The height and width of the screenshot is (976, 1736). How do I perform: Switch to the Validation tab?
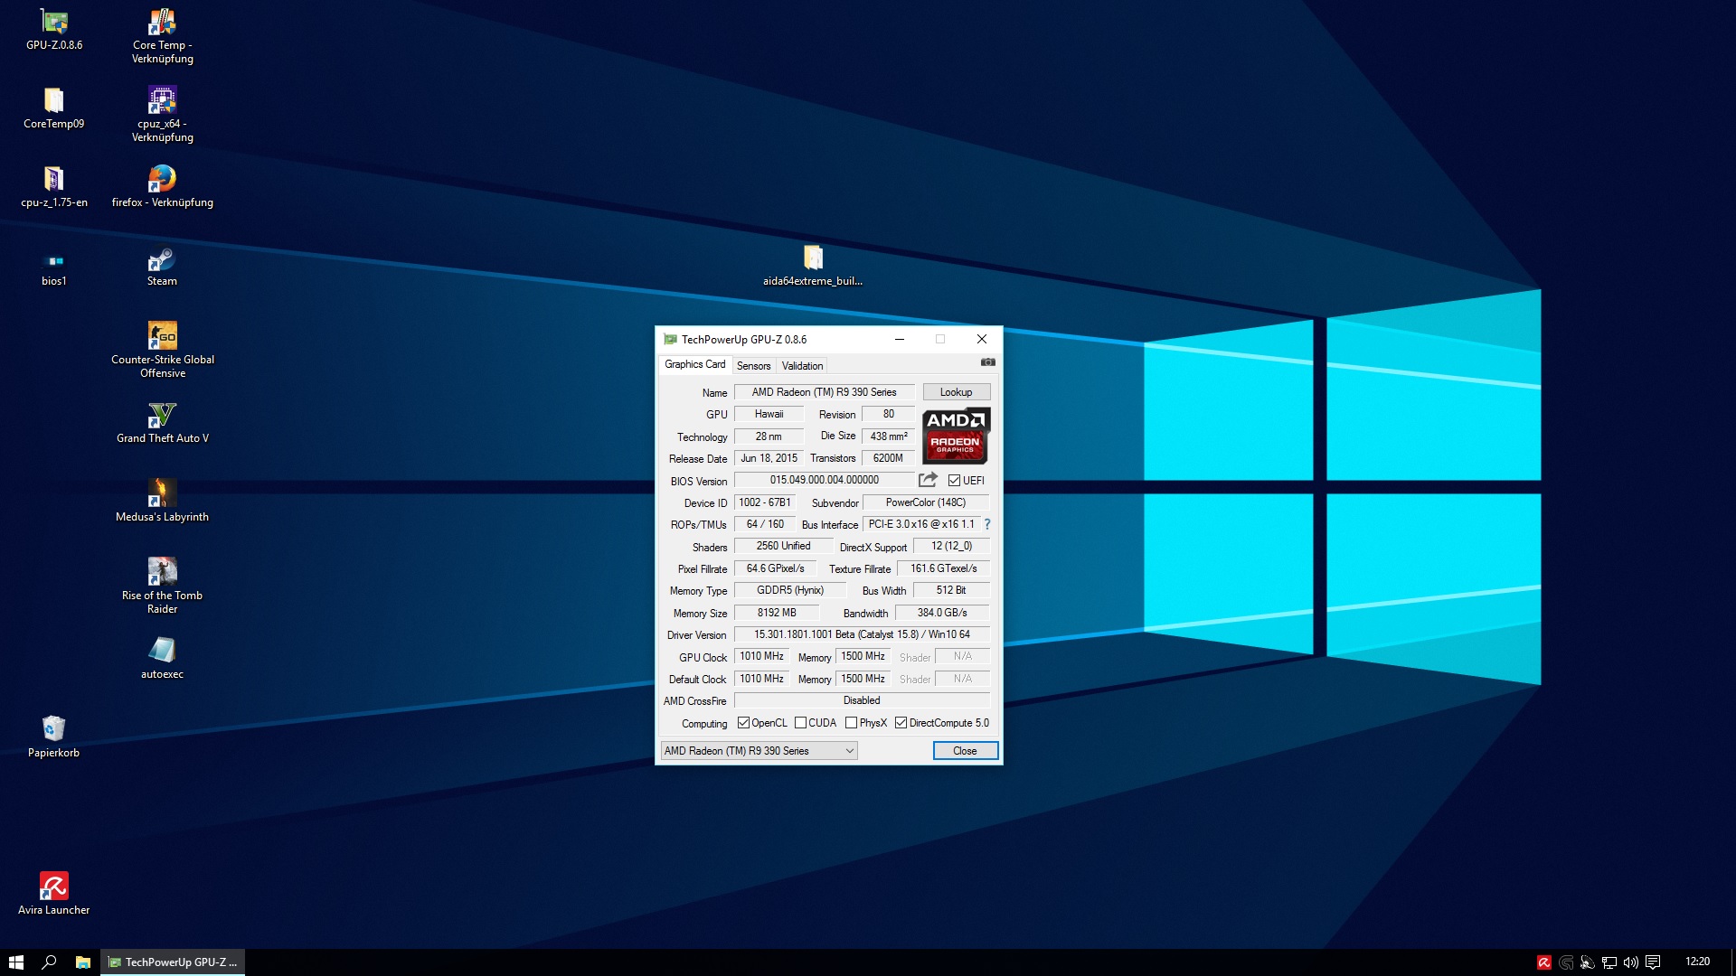point(802,366)
